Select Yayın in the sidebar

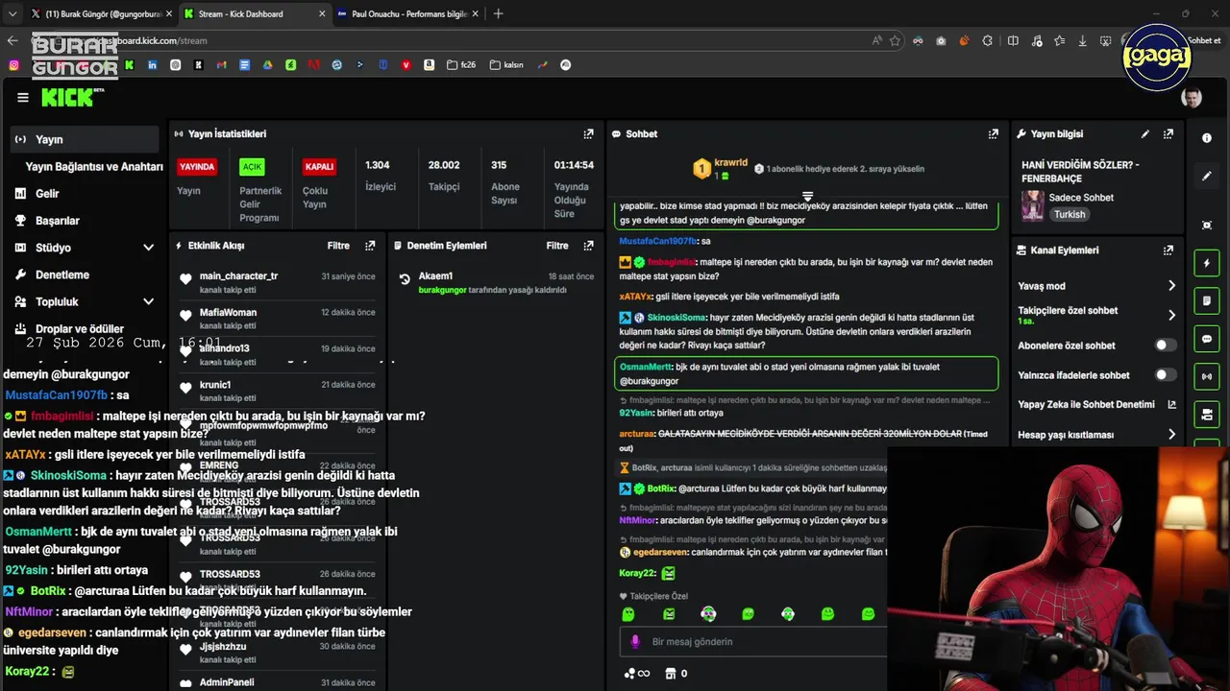point(85,139)
